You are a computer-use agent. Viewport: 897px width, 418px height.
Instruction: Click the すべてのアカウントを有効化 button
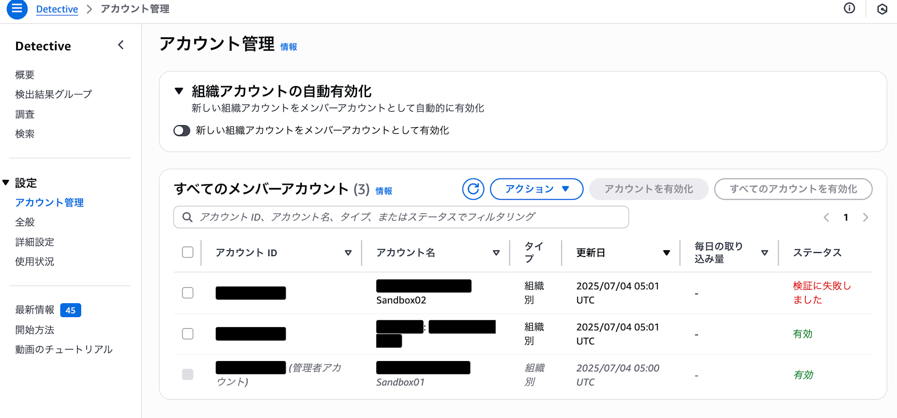click(793, 189)
